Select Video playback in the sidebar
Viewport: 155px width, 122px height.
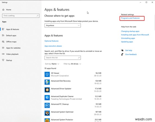(x=12, y=54)
